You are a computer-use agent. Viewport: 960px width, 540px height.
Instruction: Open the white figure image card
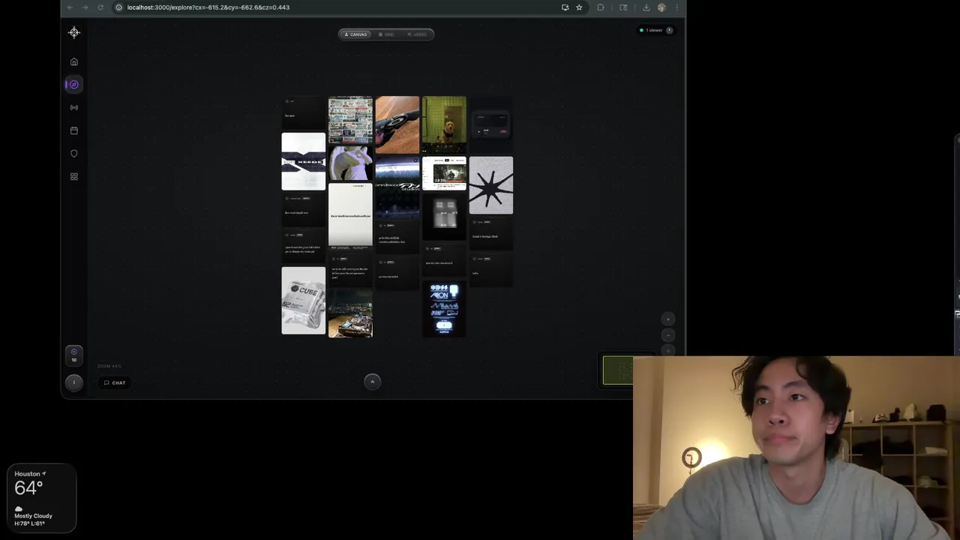click(x=350, y=163)
